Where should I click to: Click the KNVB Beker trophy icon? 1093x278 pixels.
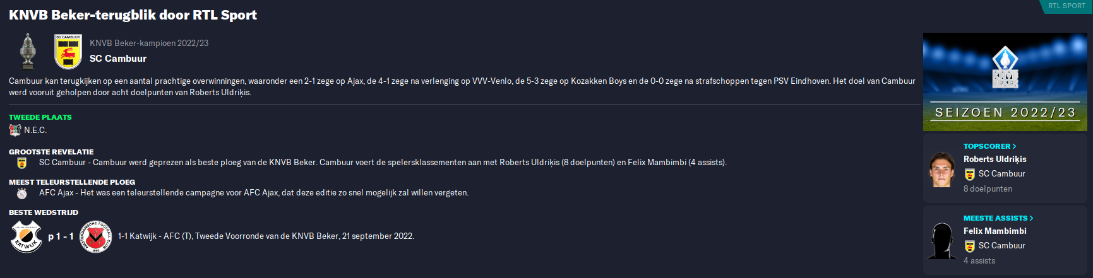[27, 51]
